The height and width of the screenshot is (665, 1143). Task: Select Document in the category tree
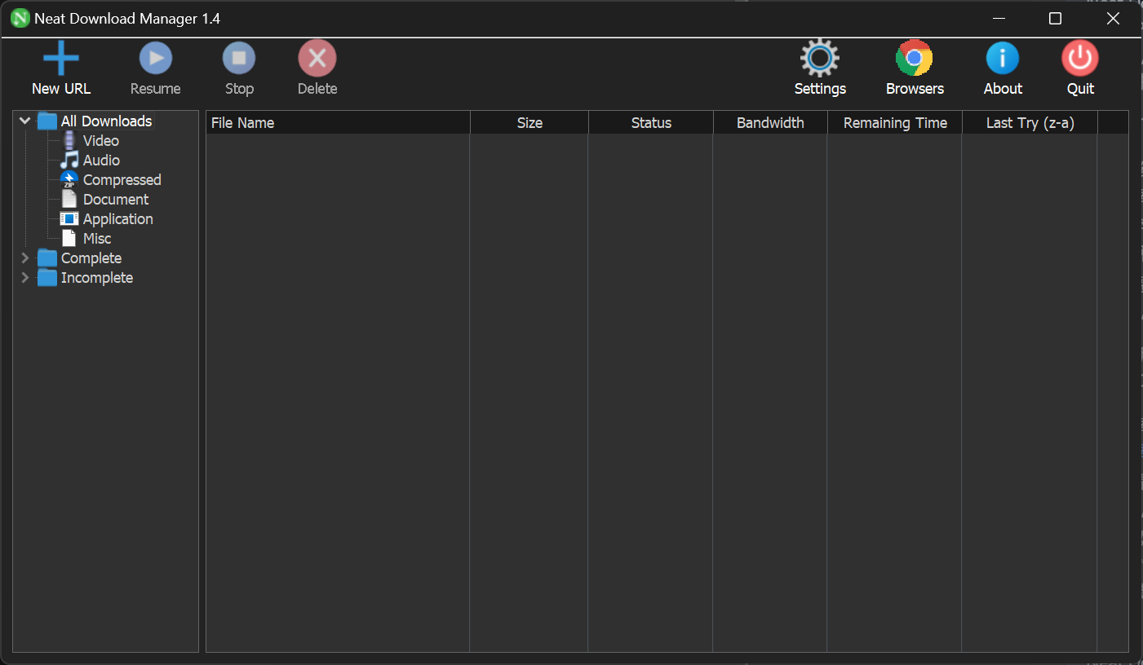pos(116,200)
